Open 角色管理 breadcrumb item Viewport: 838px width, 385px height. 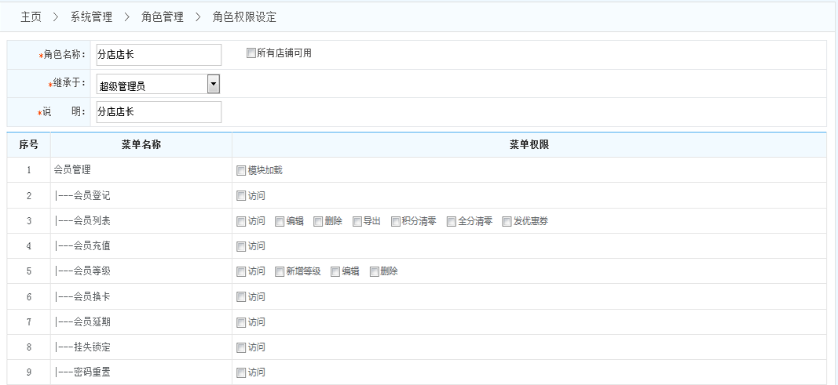162,16
